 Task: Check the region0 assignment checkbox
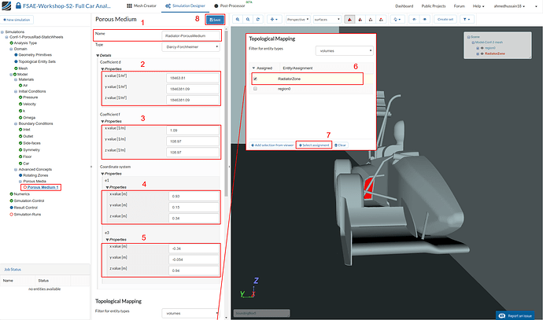pos(255,89)
